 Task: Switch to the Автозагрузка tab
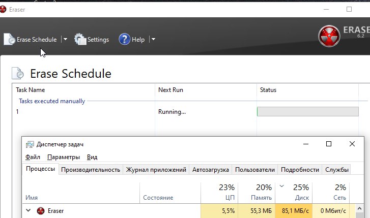211,170
